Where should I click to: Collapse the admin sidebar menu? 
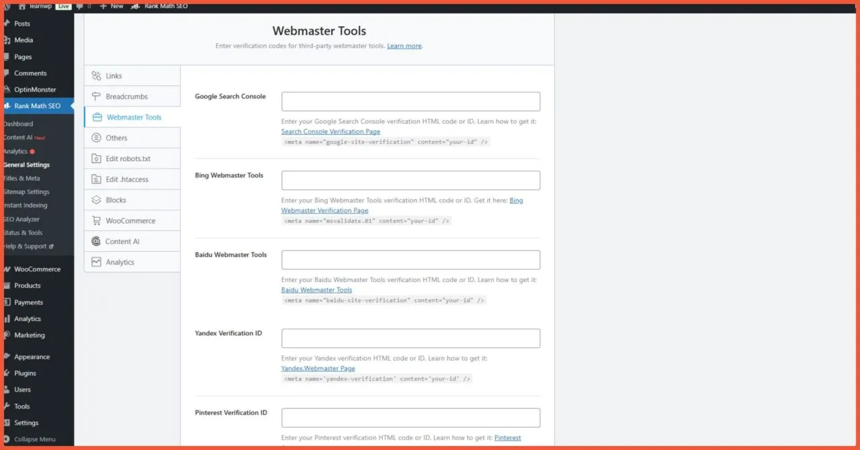[32, 439]
